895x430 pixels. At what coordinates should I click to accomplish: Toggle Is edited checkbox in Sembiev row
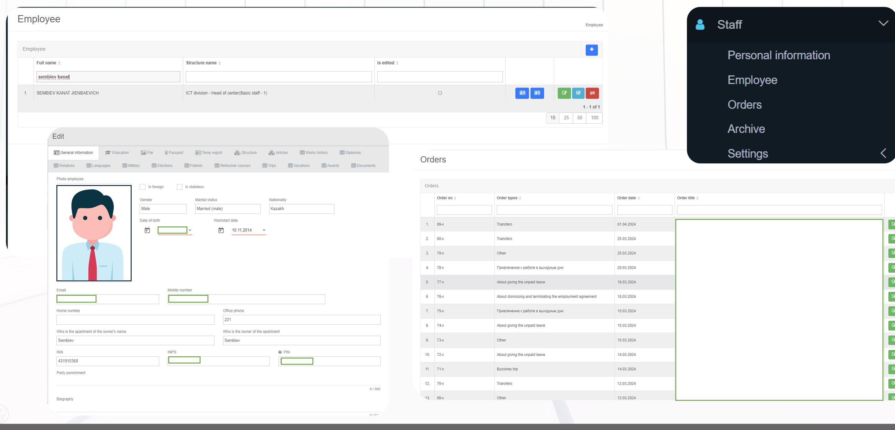click(x=440, y=93)
